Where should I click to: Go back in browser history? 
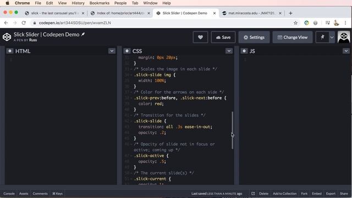tap(6, 23)
